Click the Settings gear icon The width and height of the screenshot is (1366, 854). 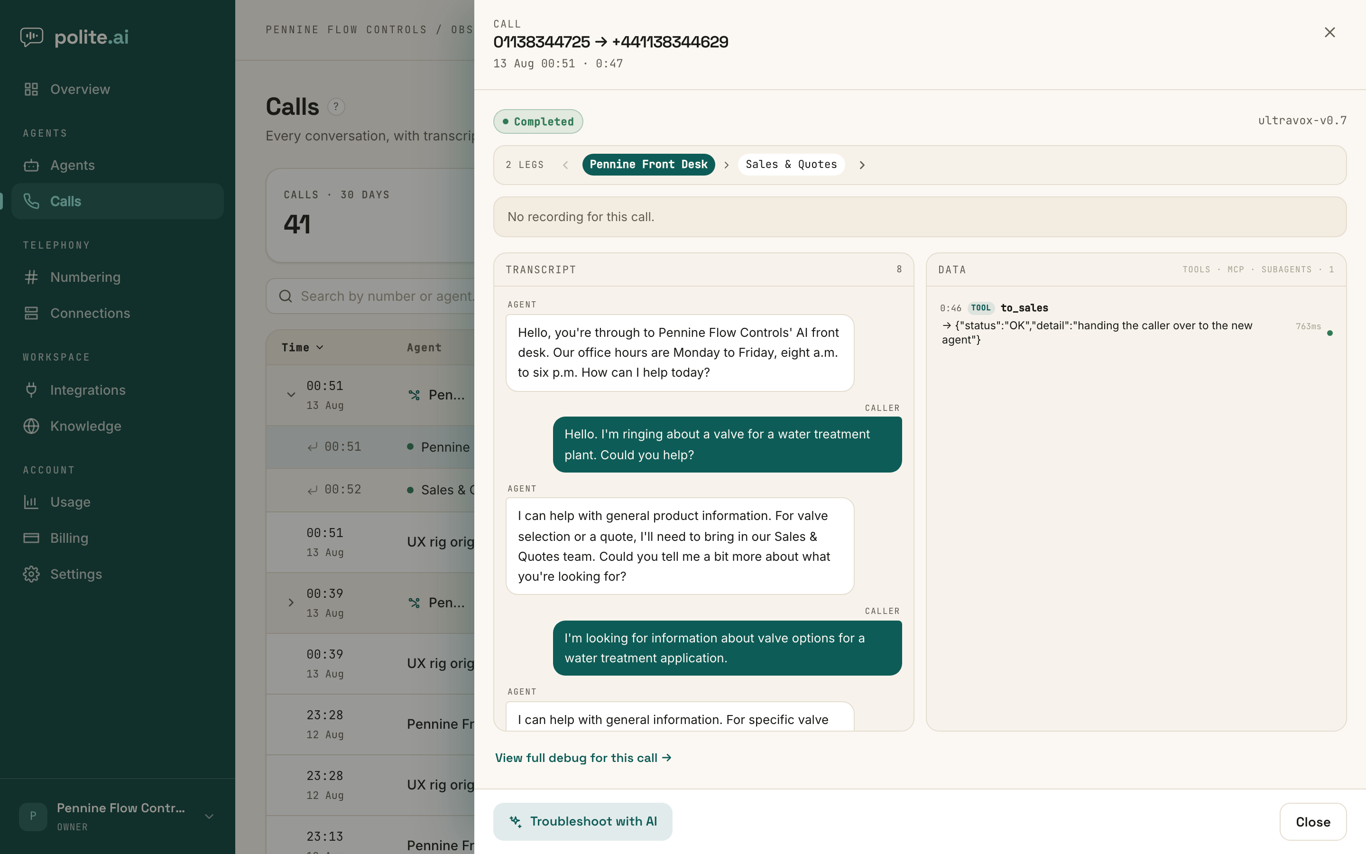31,574
